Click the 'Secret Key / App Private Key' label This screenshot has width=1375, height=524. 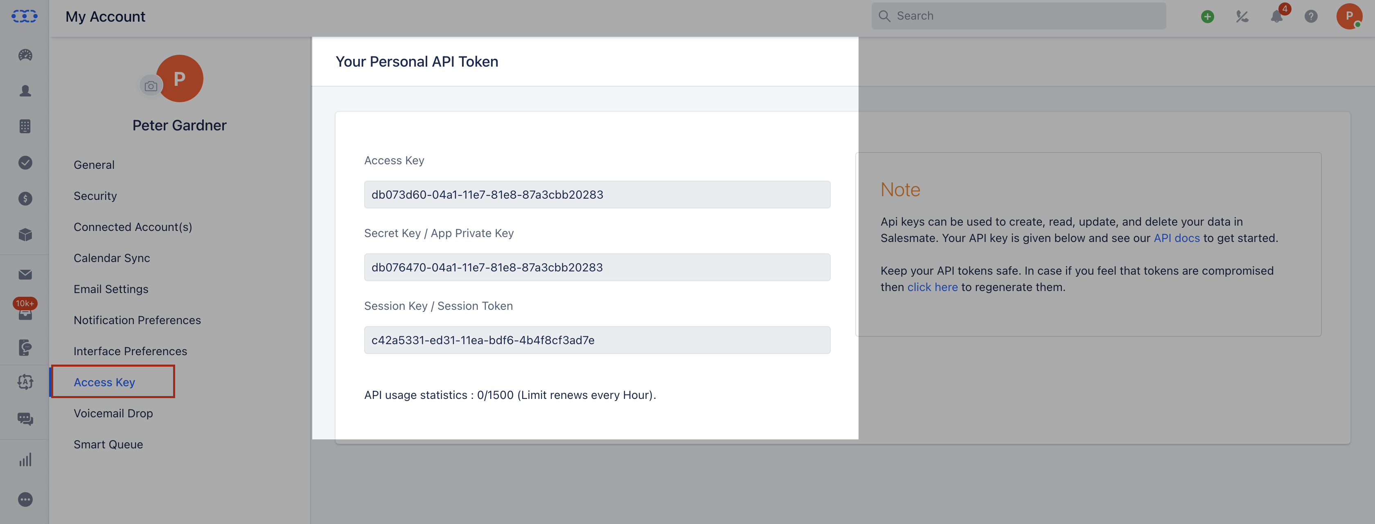[439, 233]
